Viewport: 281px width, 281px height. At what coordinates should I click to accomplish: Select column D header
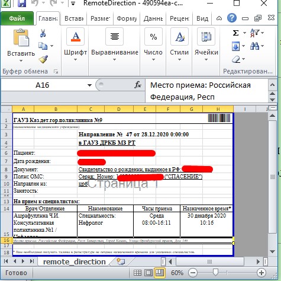[119, 109]
